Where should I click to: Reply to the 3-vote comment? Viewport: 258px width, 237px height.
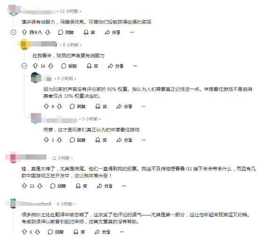[78, 140]
